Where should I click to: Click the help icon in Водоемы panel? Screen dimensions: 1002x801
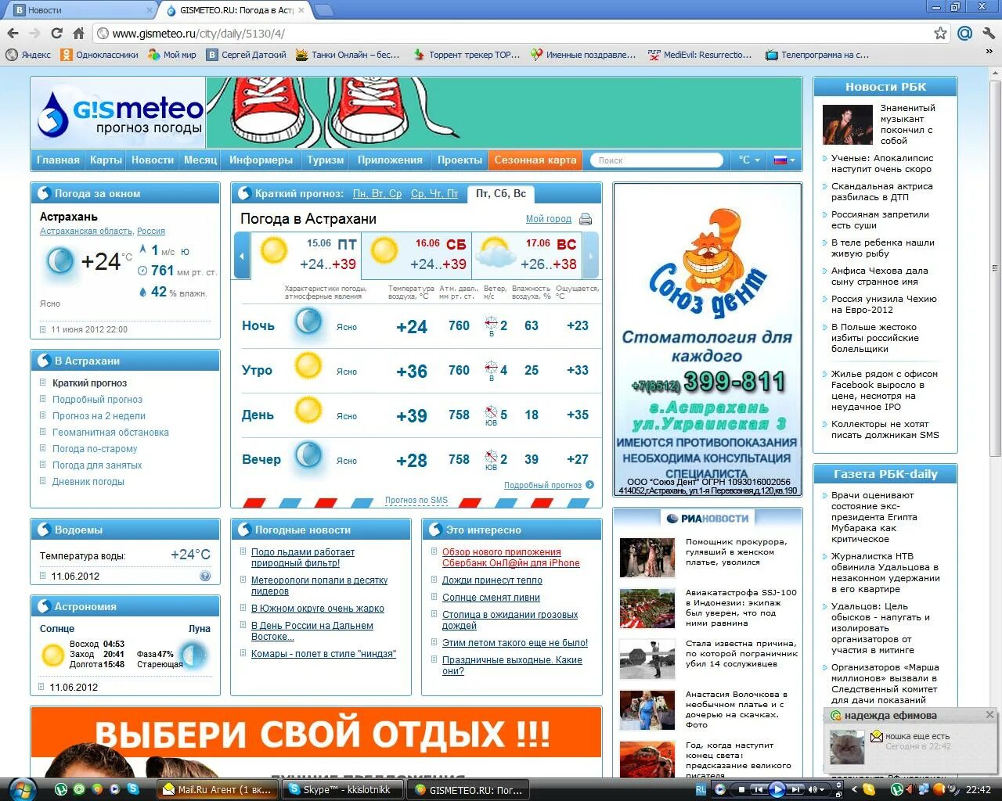[205, 576]
